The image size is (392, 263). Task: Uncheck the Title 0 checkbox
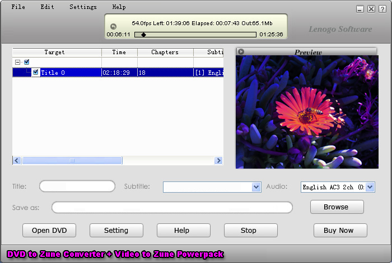click(35, 72)
